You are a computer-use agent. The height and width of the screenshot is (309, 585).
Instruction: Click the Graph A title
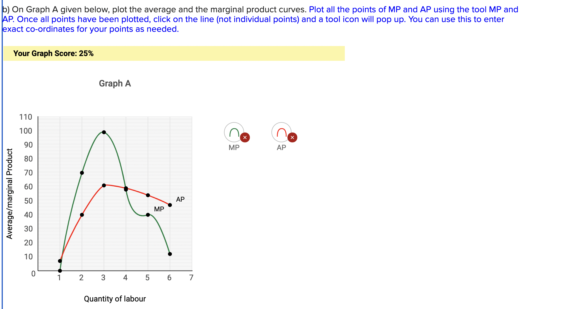click(x=115, y=83)
